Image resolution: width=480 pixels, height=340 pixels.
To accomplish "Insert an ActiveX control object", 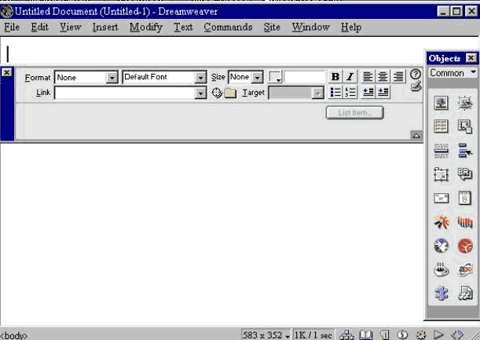I will pos(465,269).
